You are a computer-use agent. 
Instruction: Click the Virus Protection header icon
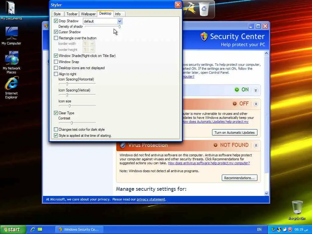coord(122,145)
